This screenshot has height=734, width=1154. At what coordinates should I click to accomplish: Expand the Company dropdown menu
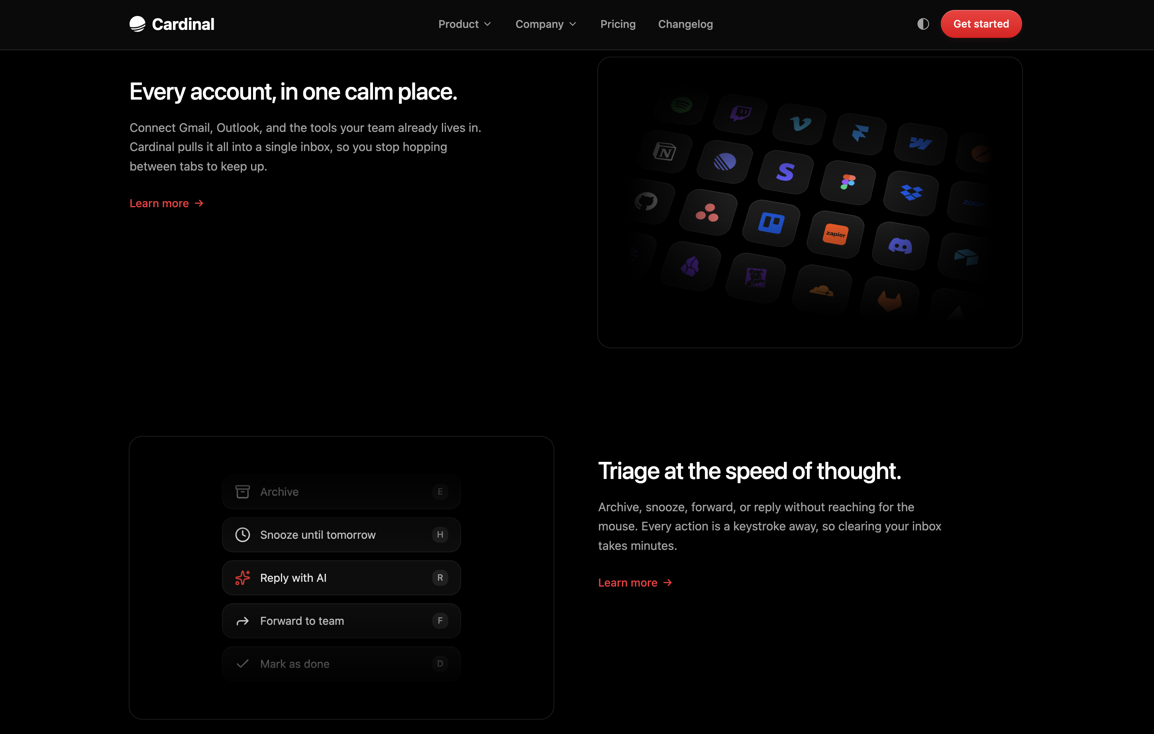tap(546, 24)
